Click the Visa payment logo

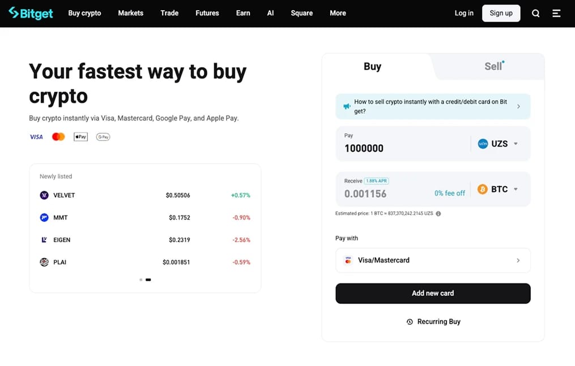[36, 137]
